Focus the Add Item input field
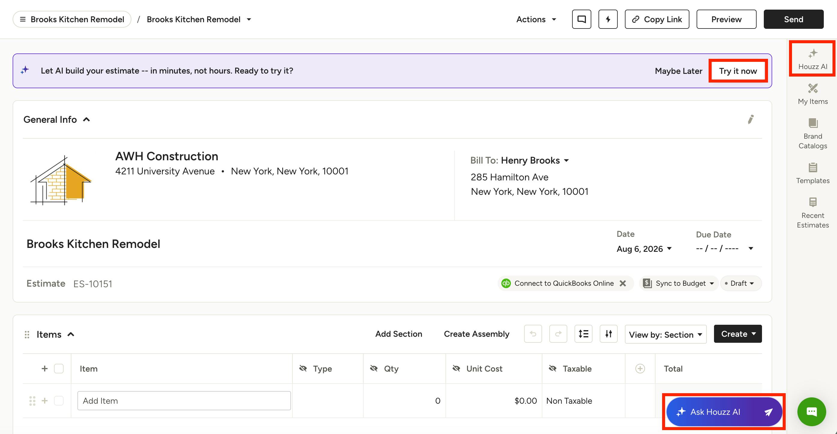Image resolution: width=837 pixels, height=434 pixels. (184, 401)
